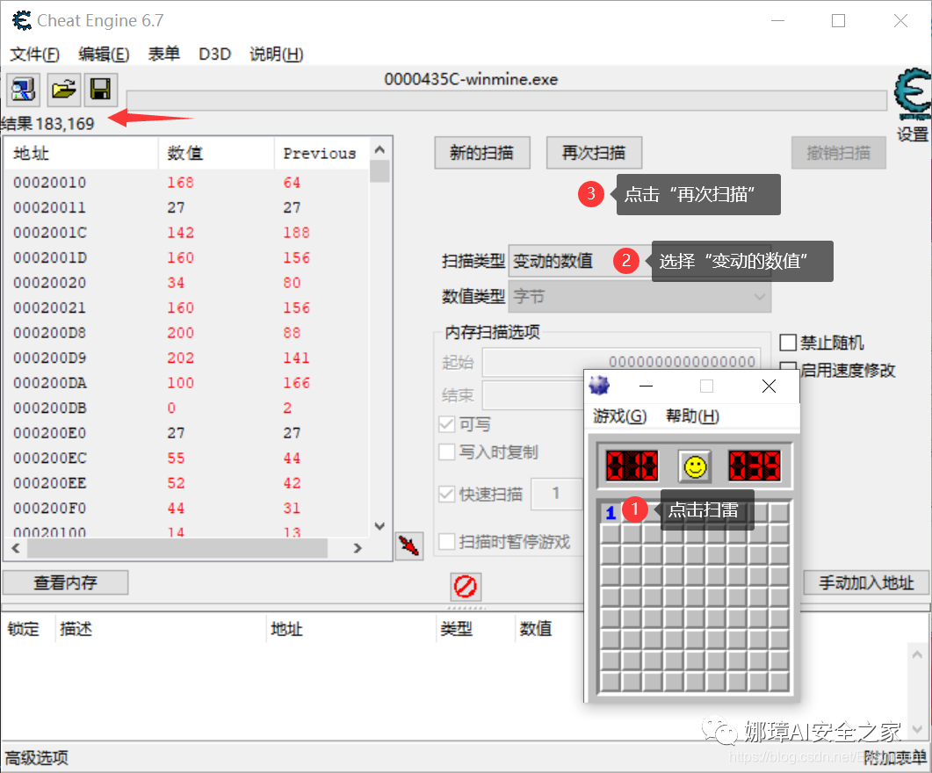Click the 起始 address input field
The height and width of the screenshot is (773, 932).
pos(621,362)
